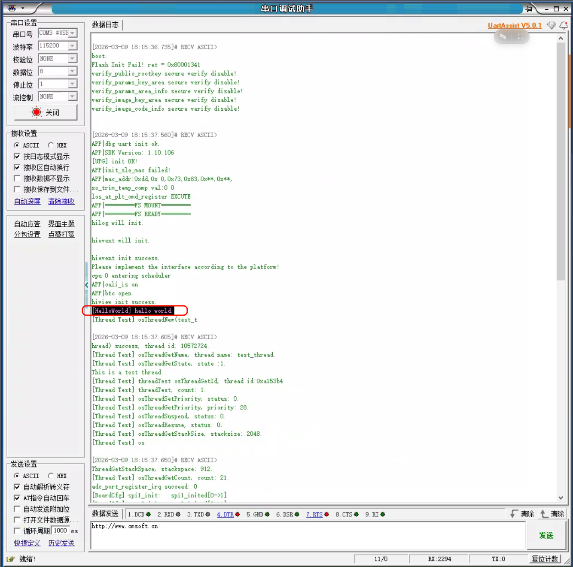Enable 接收数据不显示 checkbox
The width and height of the screenshot is (573, 567).
click(x=17, y=178)
